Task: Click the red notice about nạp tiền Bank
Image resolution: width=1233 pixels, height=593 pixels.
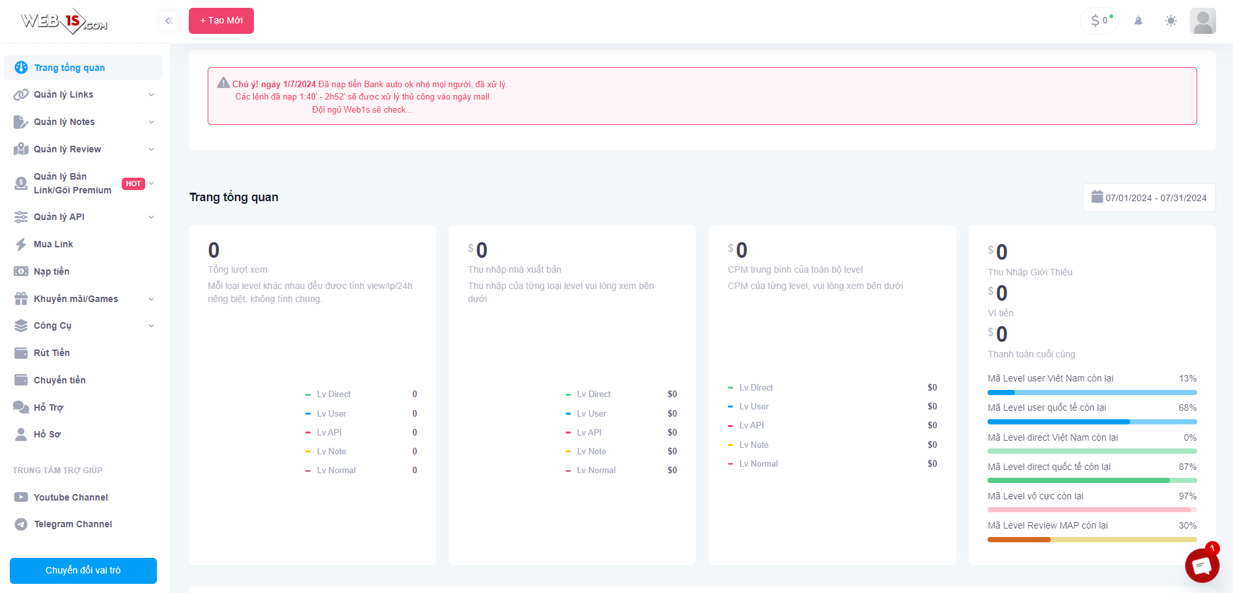Action: point(702,96)
